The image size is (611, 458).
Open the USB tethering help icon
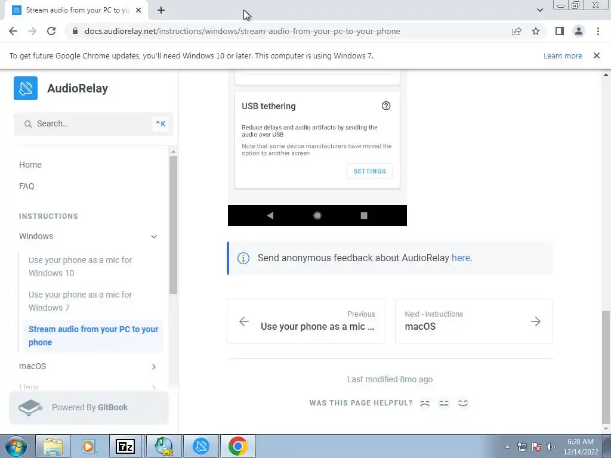tap(386, 106)
